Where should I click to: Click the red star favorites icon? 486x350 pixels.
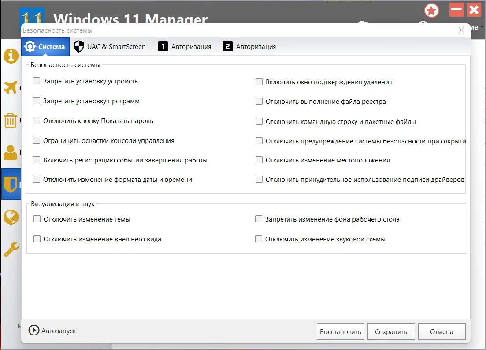click(x=431, y=11)
